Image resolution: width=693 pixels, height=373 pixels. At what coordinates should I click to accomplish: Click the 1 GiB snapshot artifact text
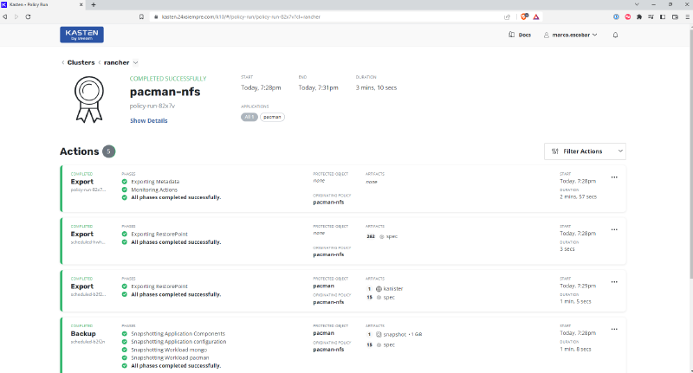coord(416,335)
